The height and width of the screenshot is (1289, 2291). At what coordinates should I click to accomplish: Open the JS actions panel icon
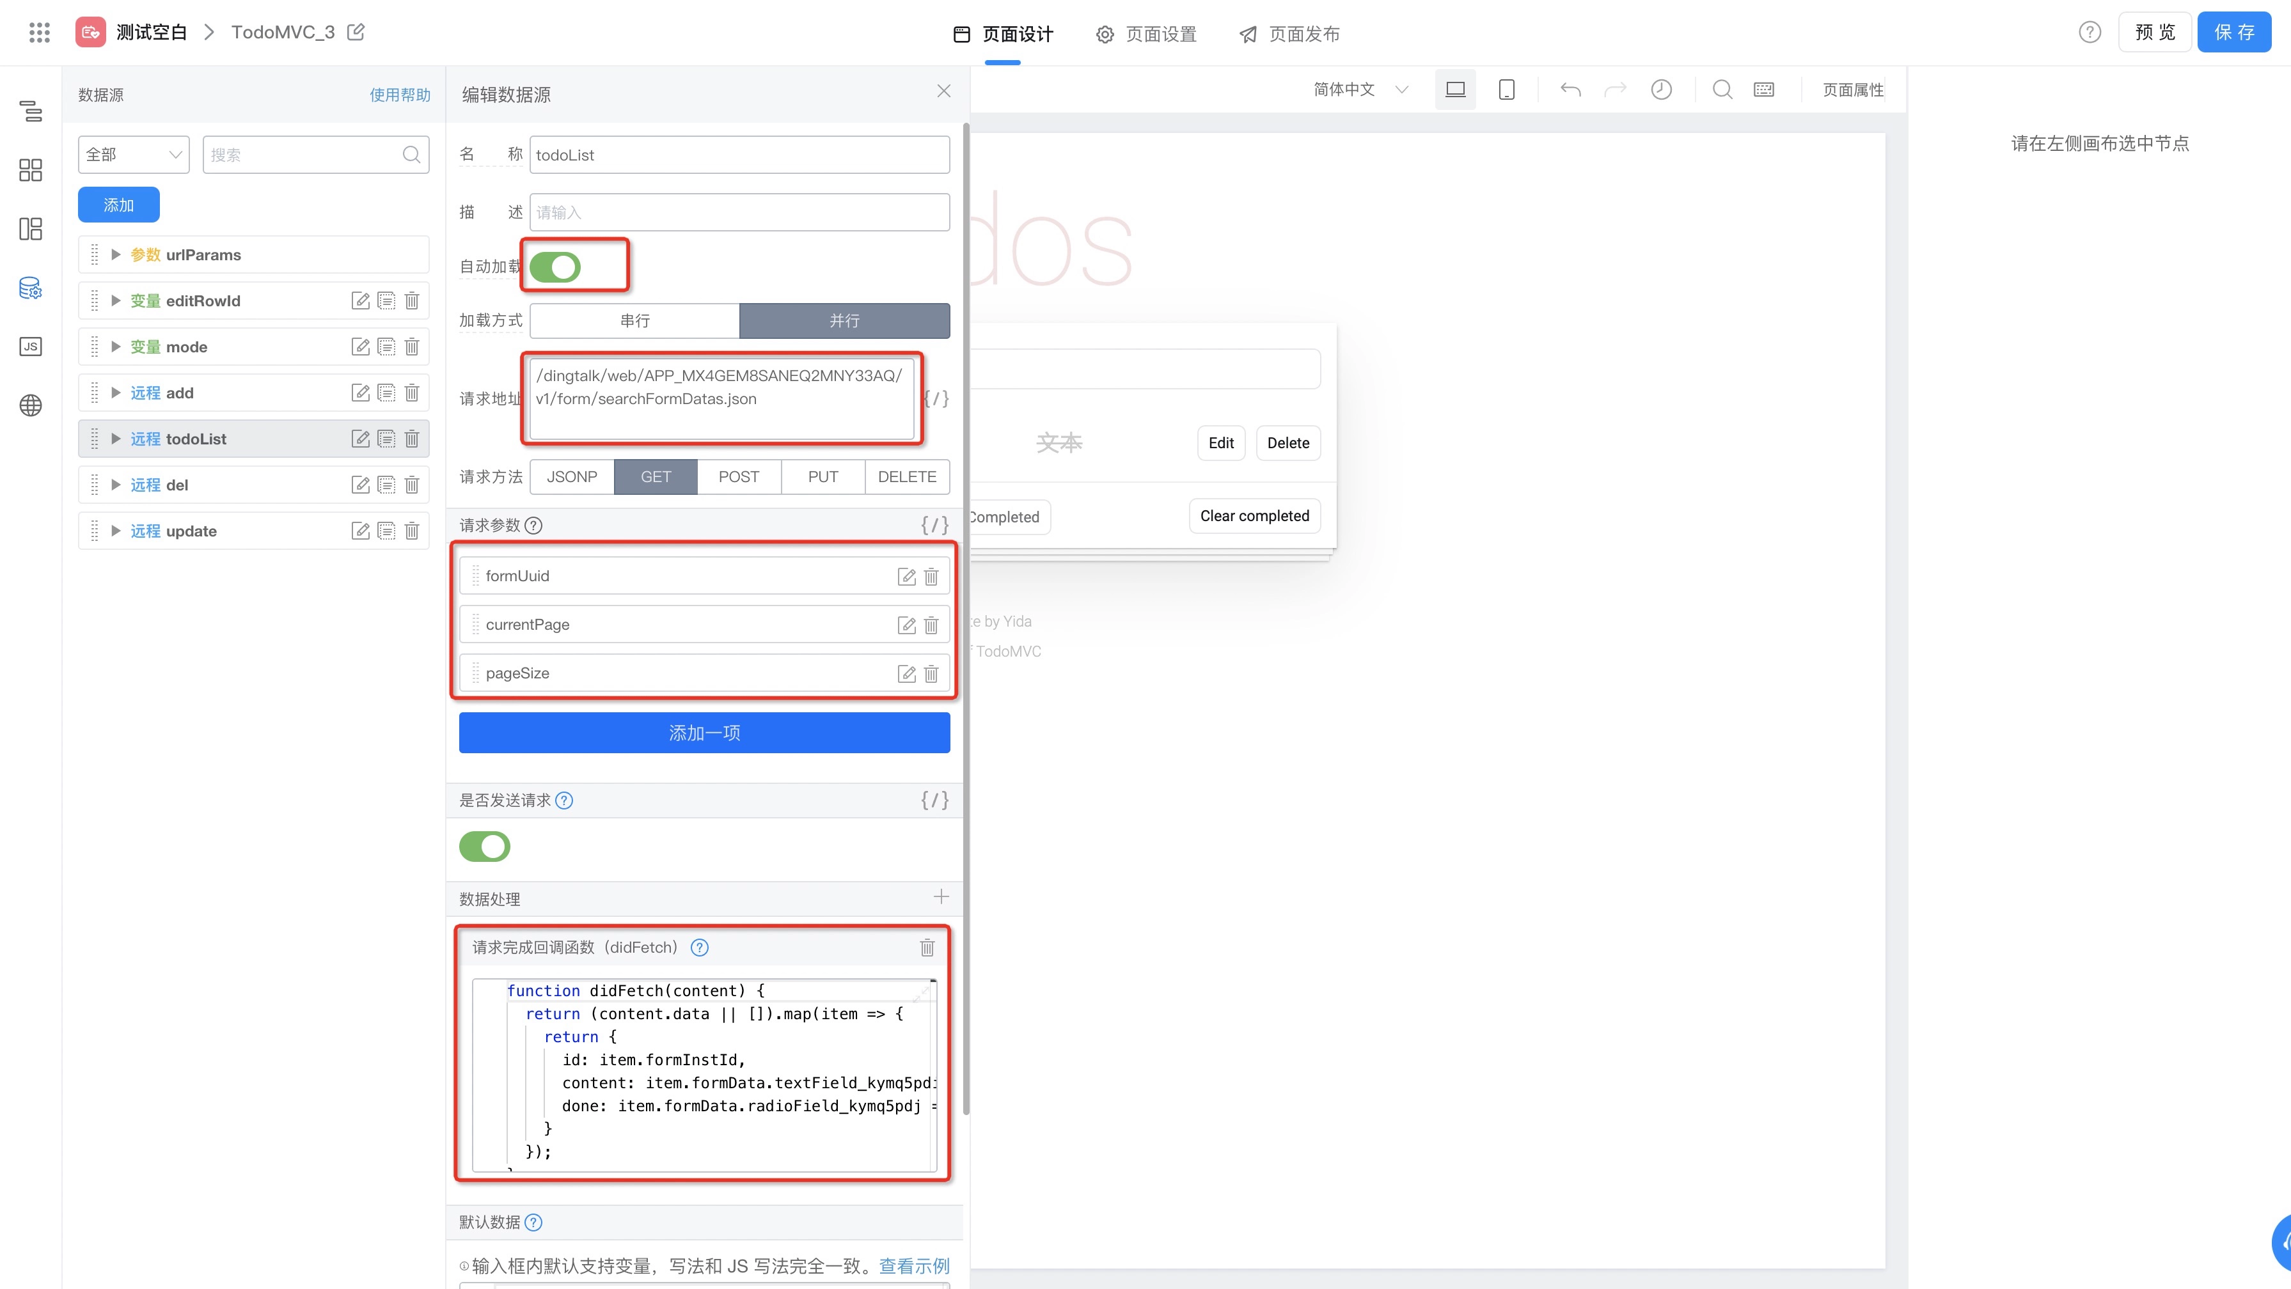point(30,347)
